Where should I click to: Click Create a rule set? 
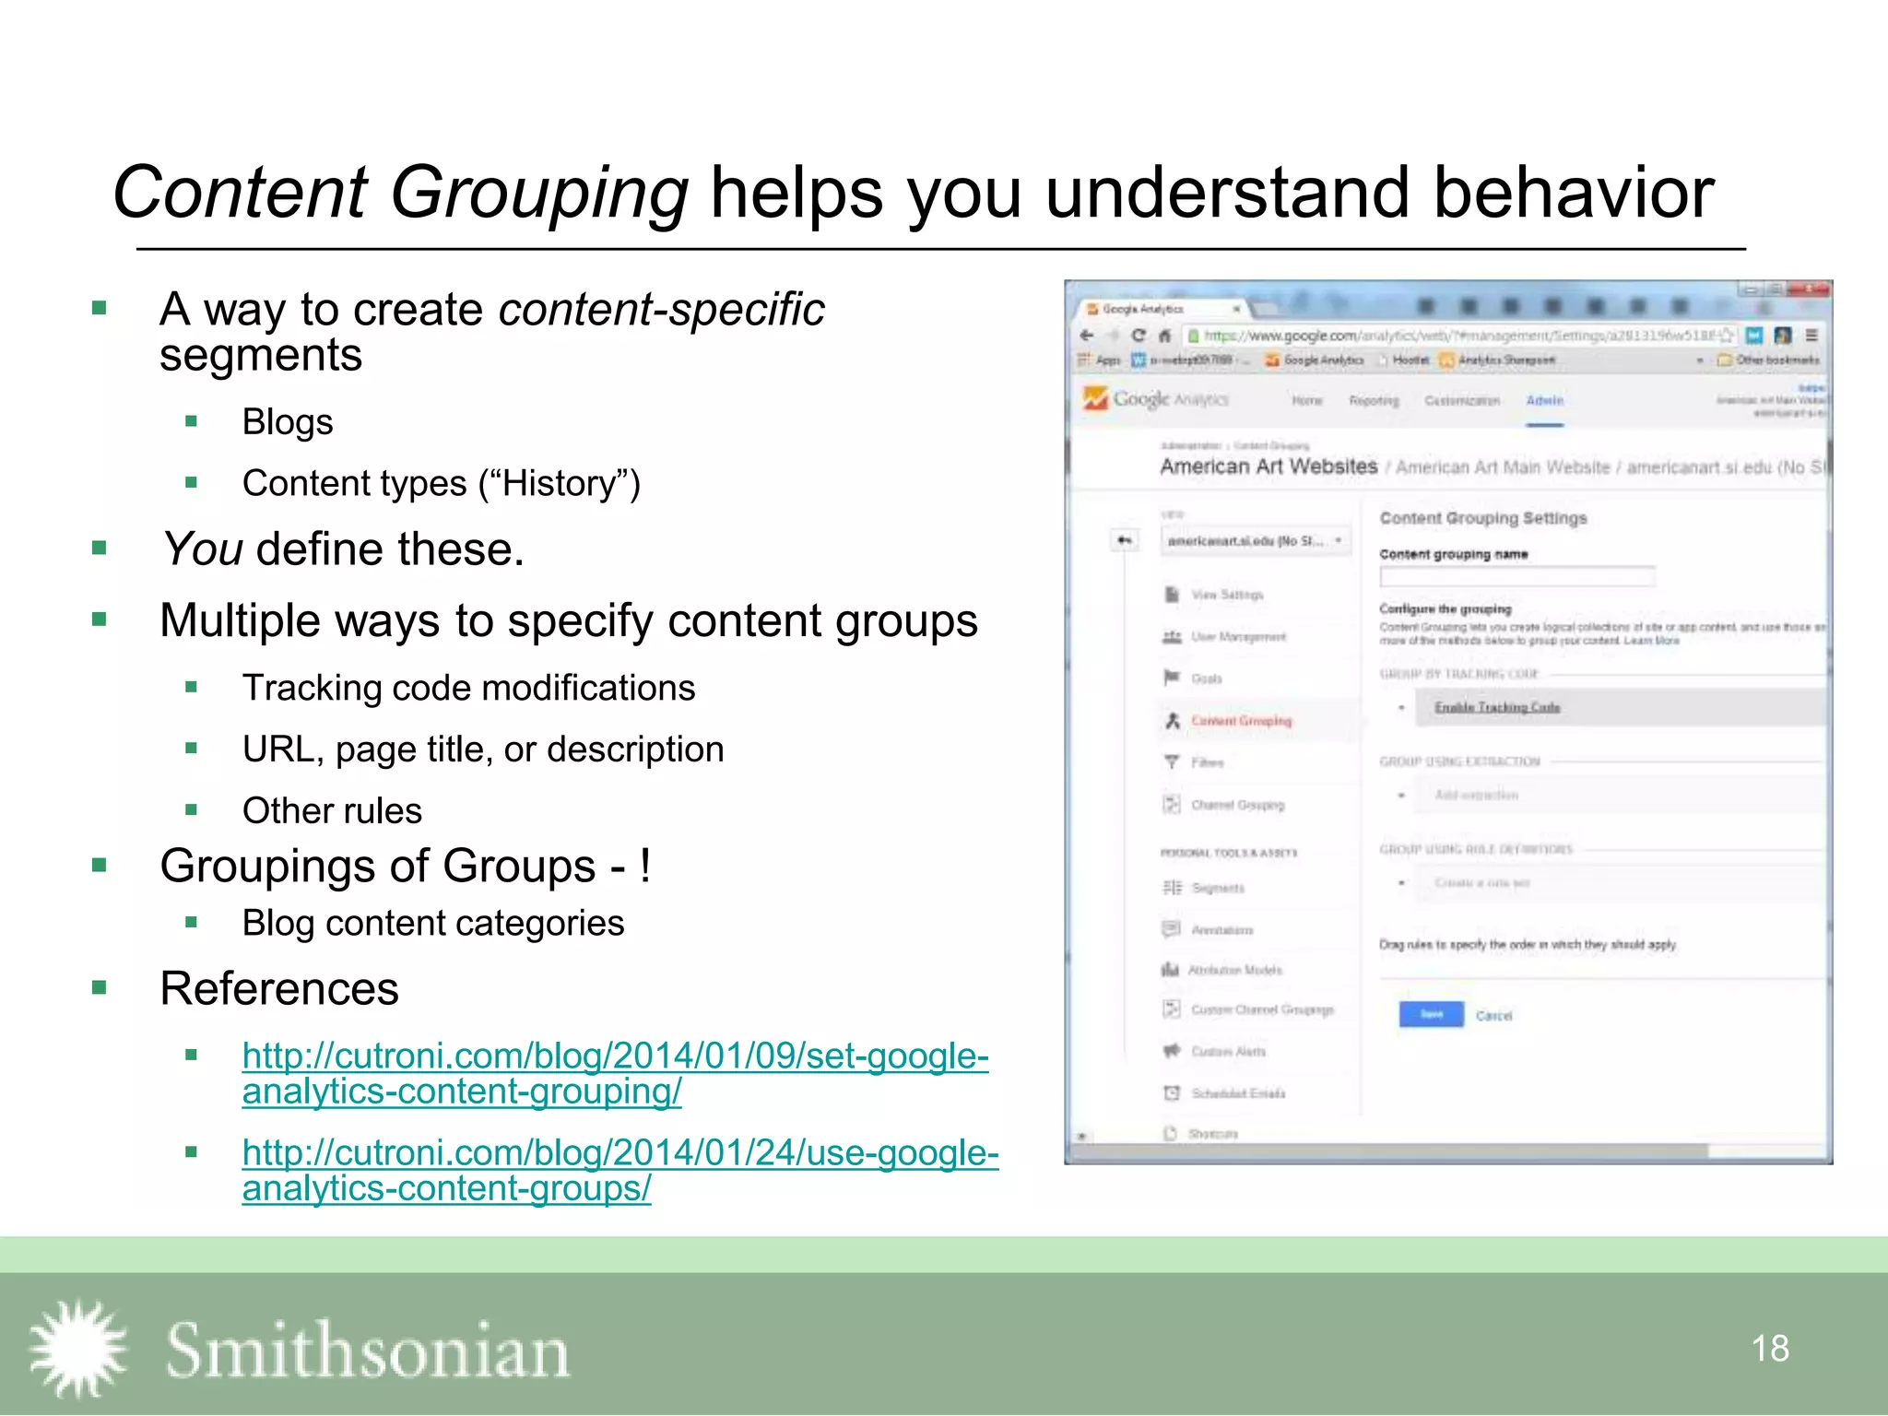(1481, 882)
